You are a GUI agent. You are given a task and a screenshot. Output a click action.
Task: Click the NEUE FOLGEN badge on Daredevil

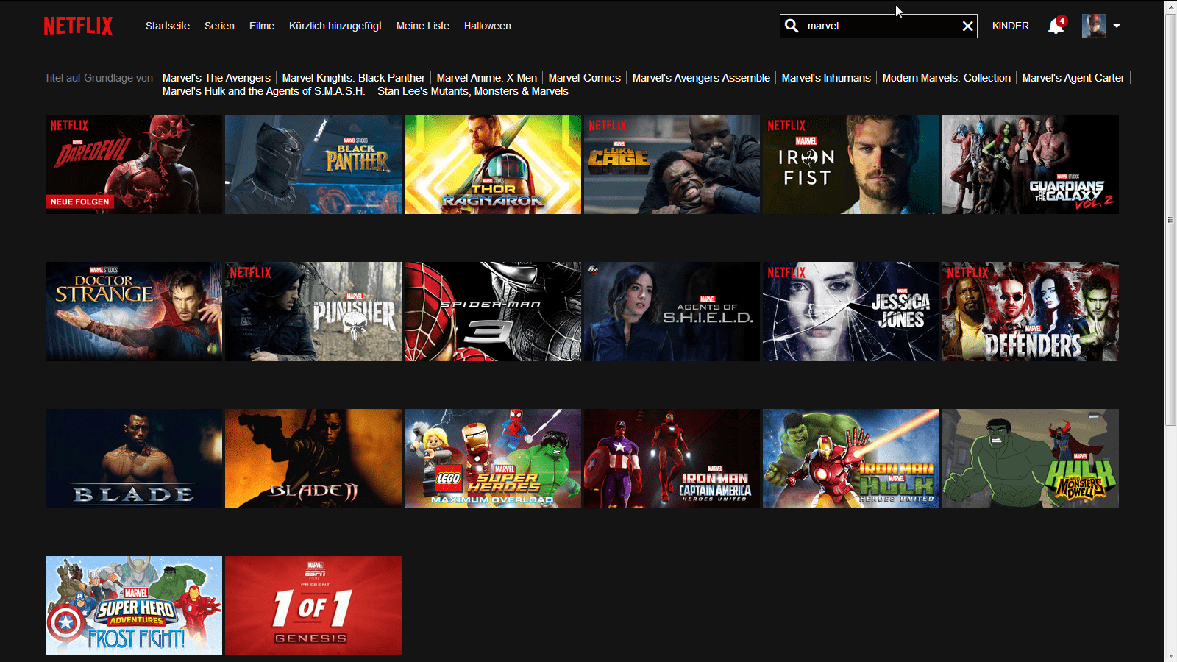(79, 202)
